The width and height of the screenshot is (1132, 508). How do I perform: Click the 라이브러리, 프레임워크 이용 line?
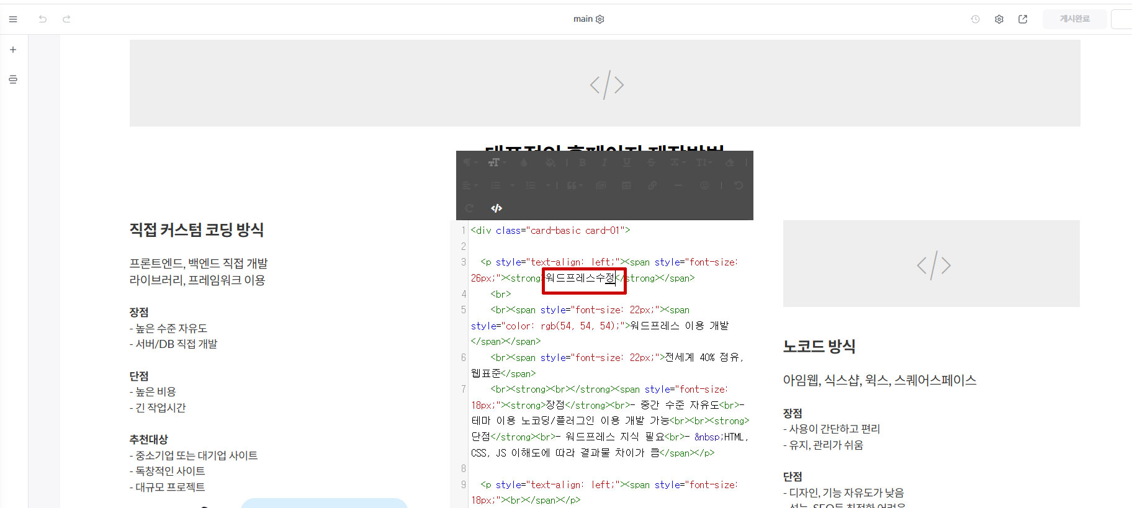[x=197, y=280]
